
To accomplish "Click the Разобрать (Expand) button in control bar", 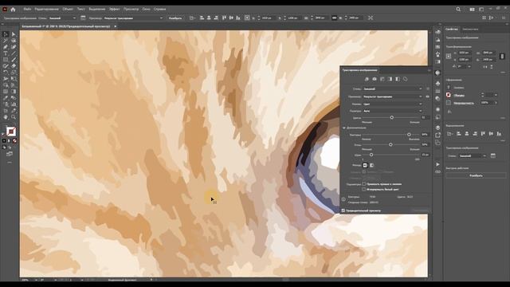I will pos(175,18).
